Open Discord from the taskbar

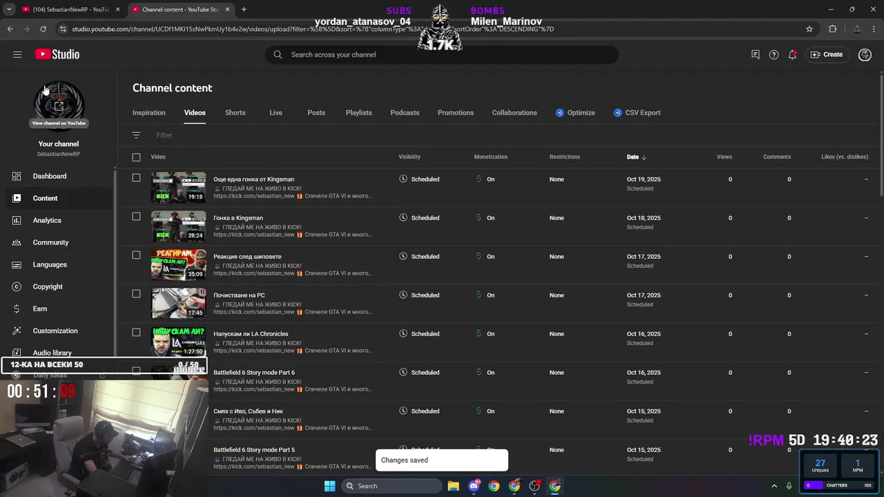pos(474,486)
